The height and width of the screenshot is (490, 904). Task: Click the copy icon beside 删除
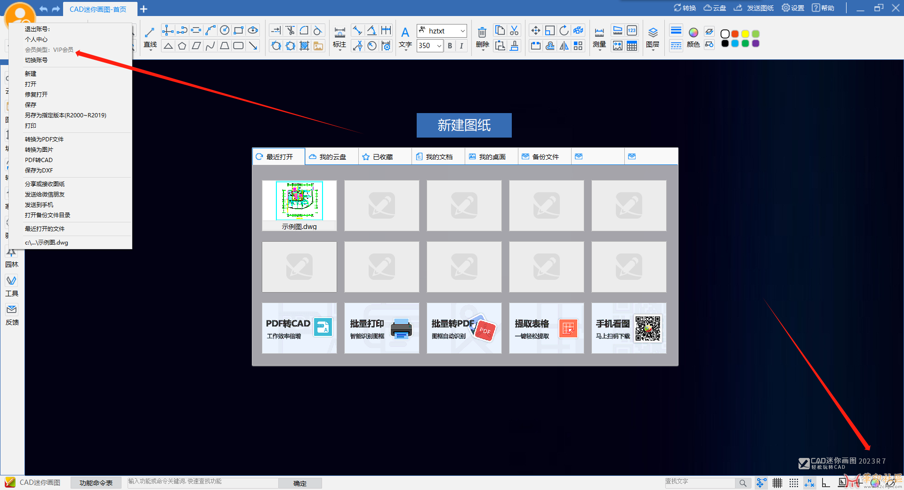[x=500, y=31]
